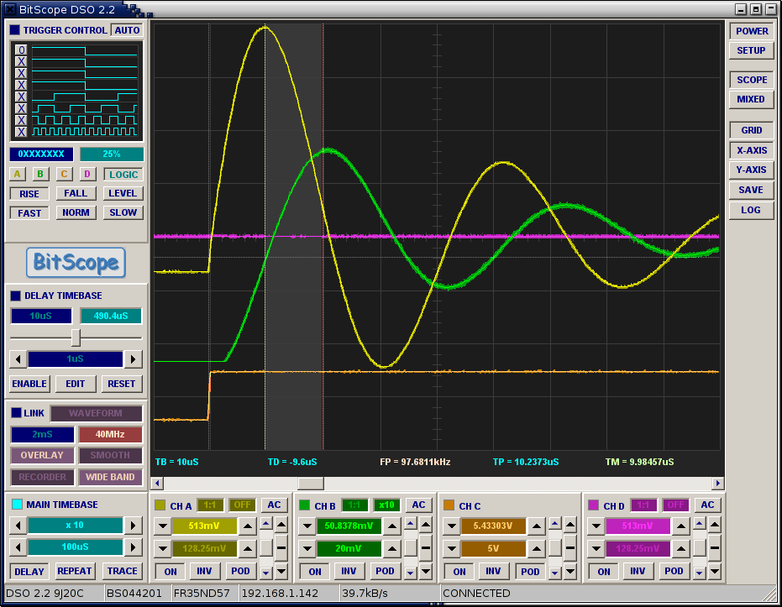The width and height of the screenshot is (782, 607).
Task: Lower the CH C 5V offset with down arrow
Action: [x=451, y=549]
